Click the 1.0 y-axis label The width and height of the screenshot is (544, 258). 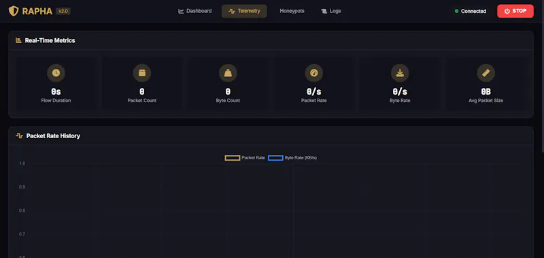coord(22,163)
